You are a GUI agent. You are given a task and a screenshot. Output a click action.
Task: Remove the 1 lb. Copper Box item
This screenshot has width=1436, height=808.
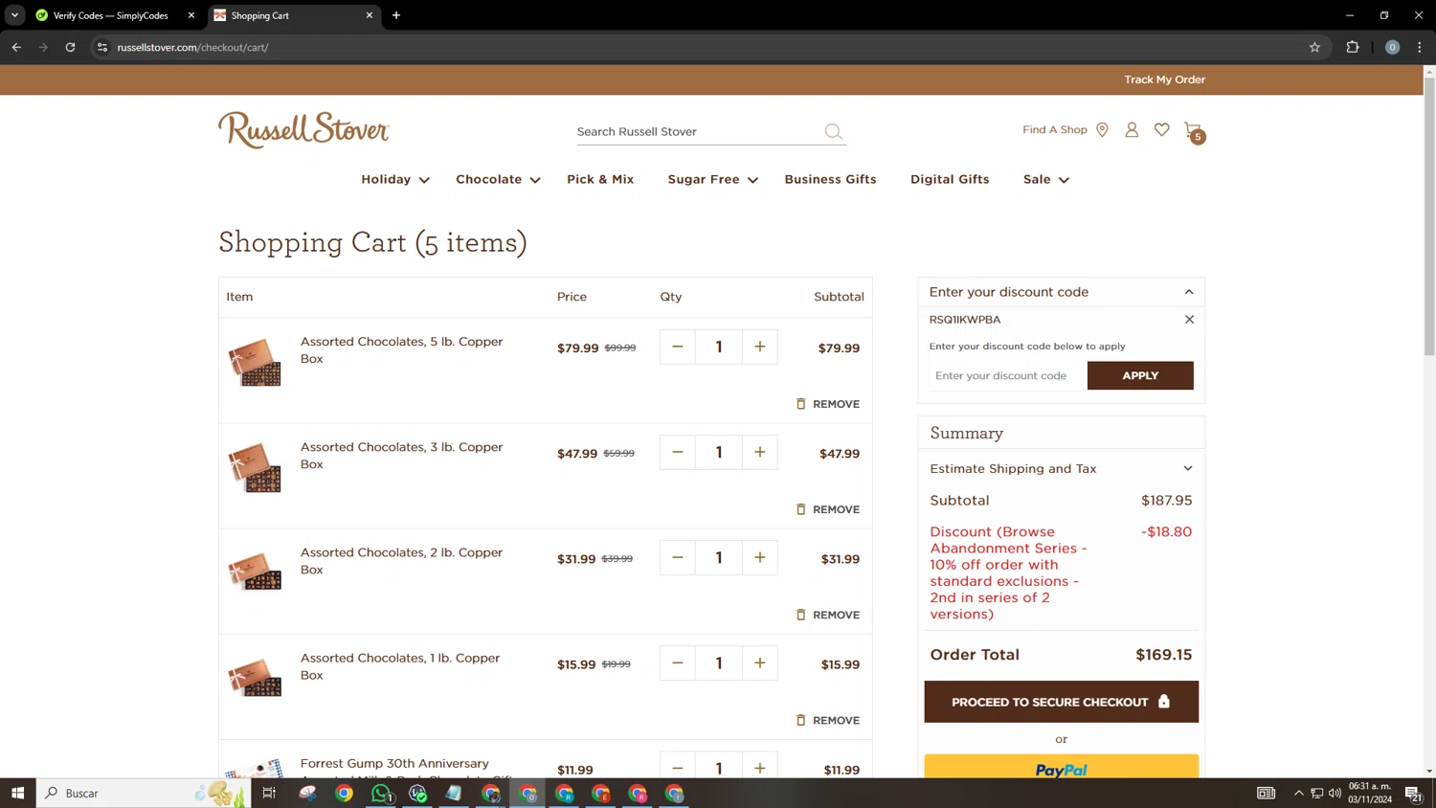point(828,720)
